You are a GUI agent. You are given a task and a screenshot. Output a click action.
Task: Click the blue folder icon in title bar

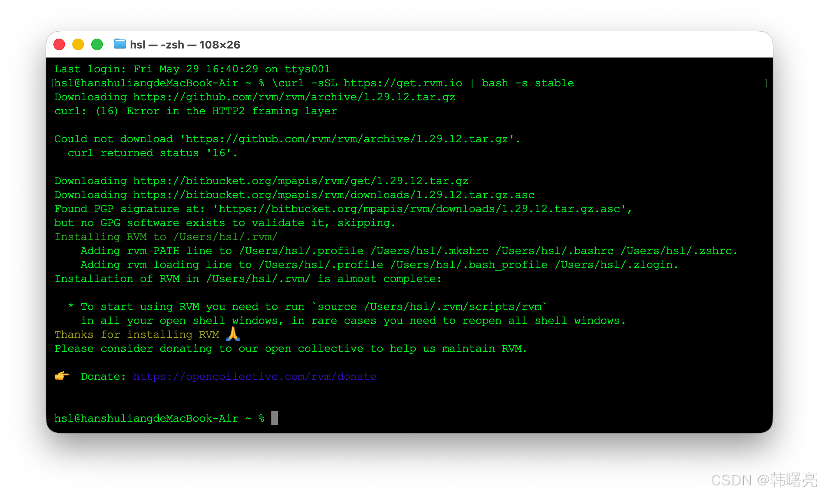(120, 44)
